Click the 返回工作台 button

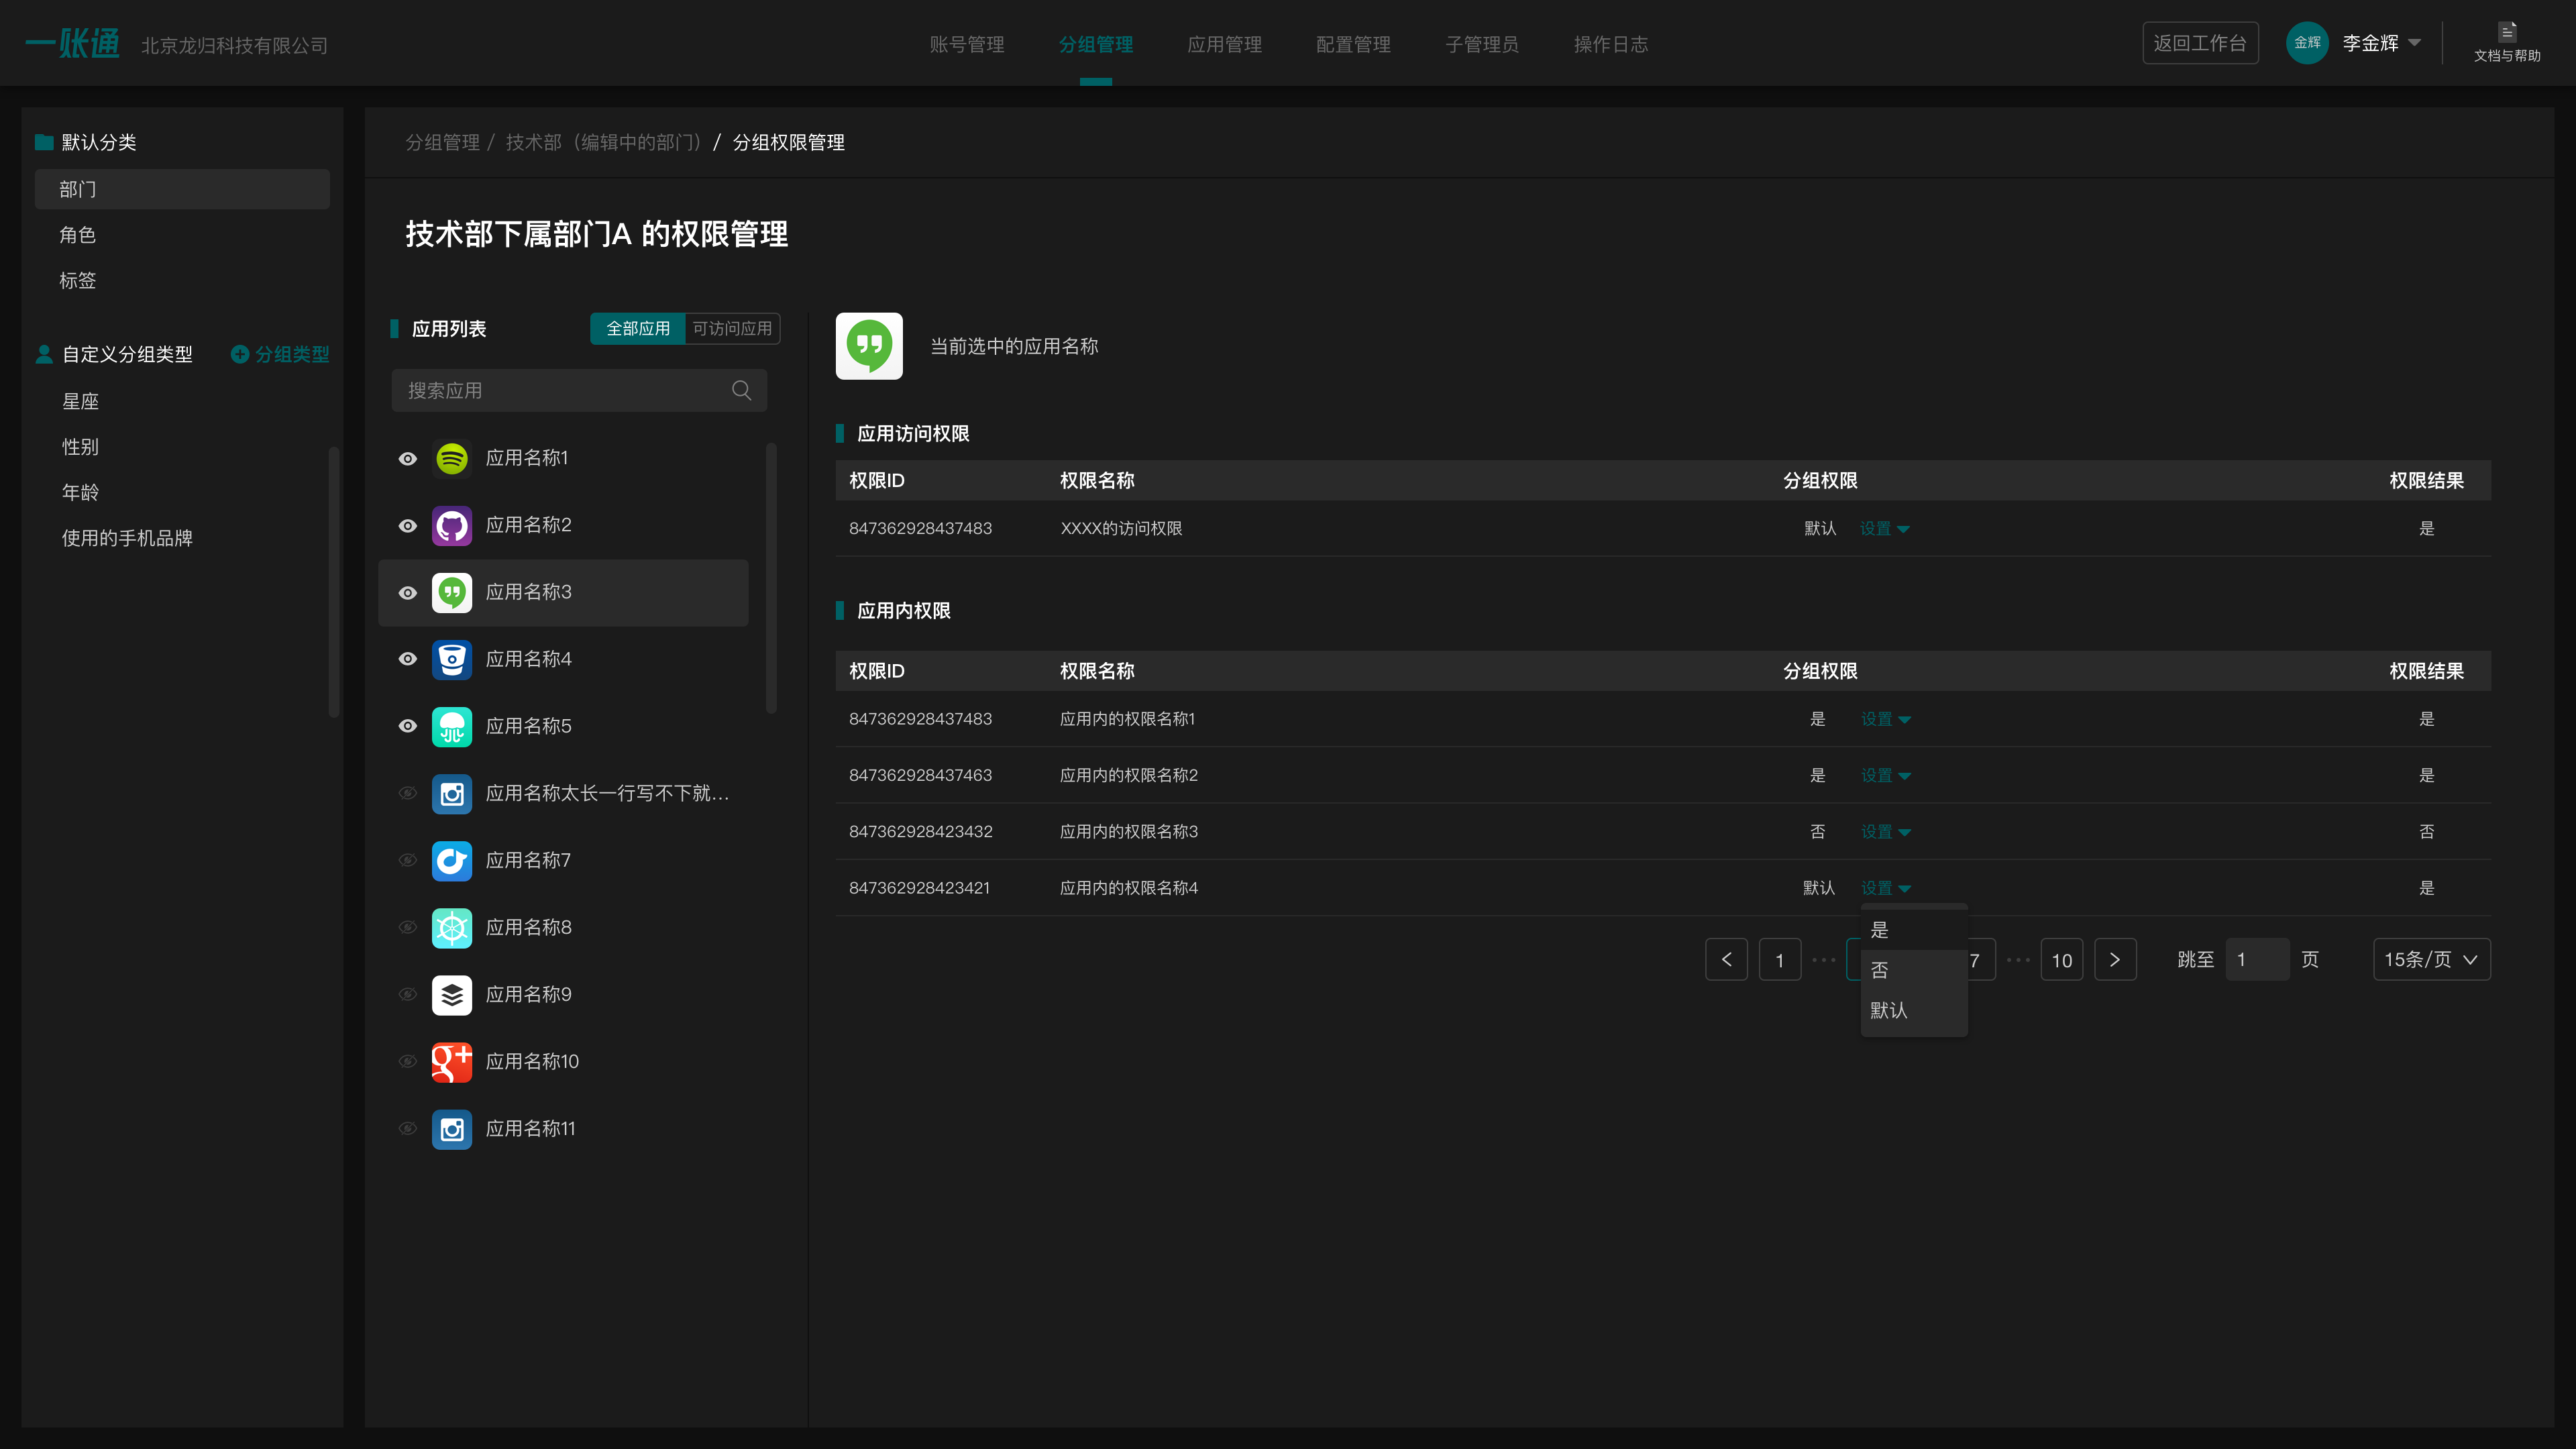(x=2200, y=43)
